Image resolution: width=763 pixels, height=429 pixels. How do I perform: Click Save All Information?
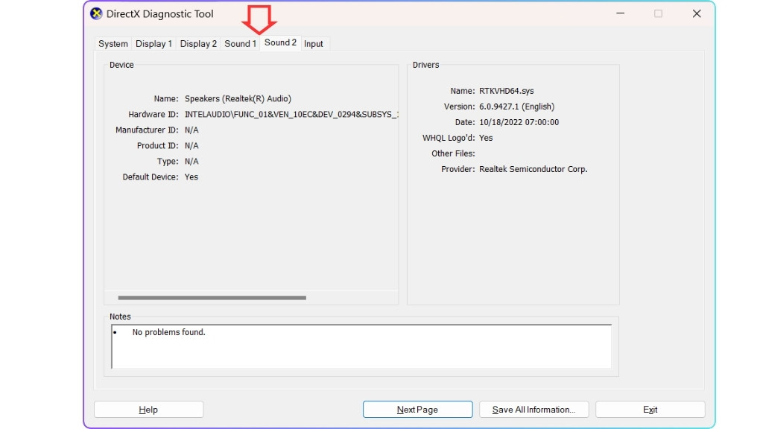pos(534,409)
